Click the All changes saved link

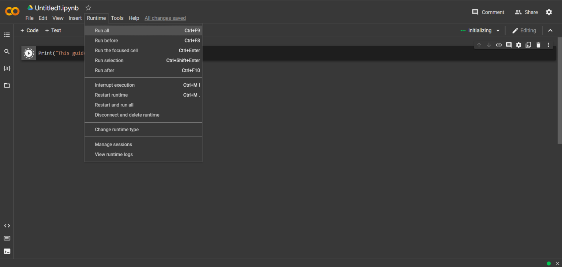165,18
